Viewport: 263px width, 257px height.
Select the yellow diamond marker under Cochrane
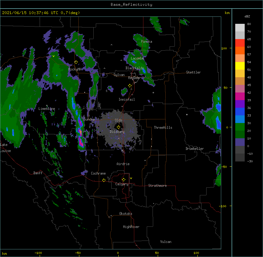tap(104, 180)
